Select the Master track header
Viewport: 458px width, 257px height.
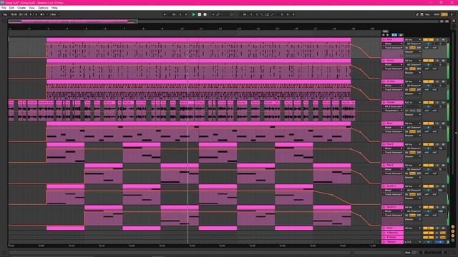(393, 242)
